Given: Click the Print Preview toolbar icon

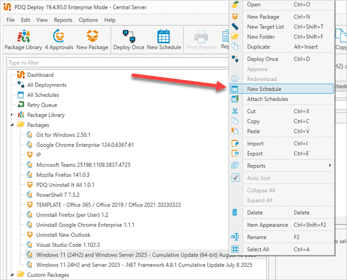Looking at the screenshot, I should (x=201, y=36).
